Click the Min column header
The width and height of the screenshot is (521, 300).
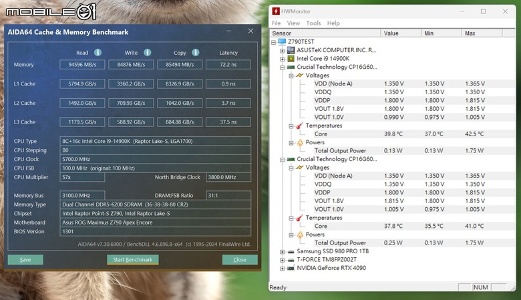point(442,33)
